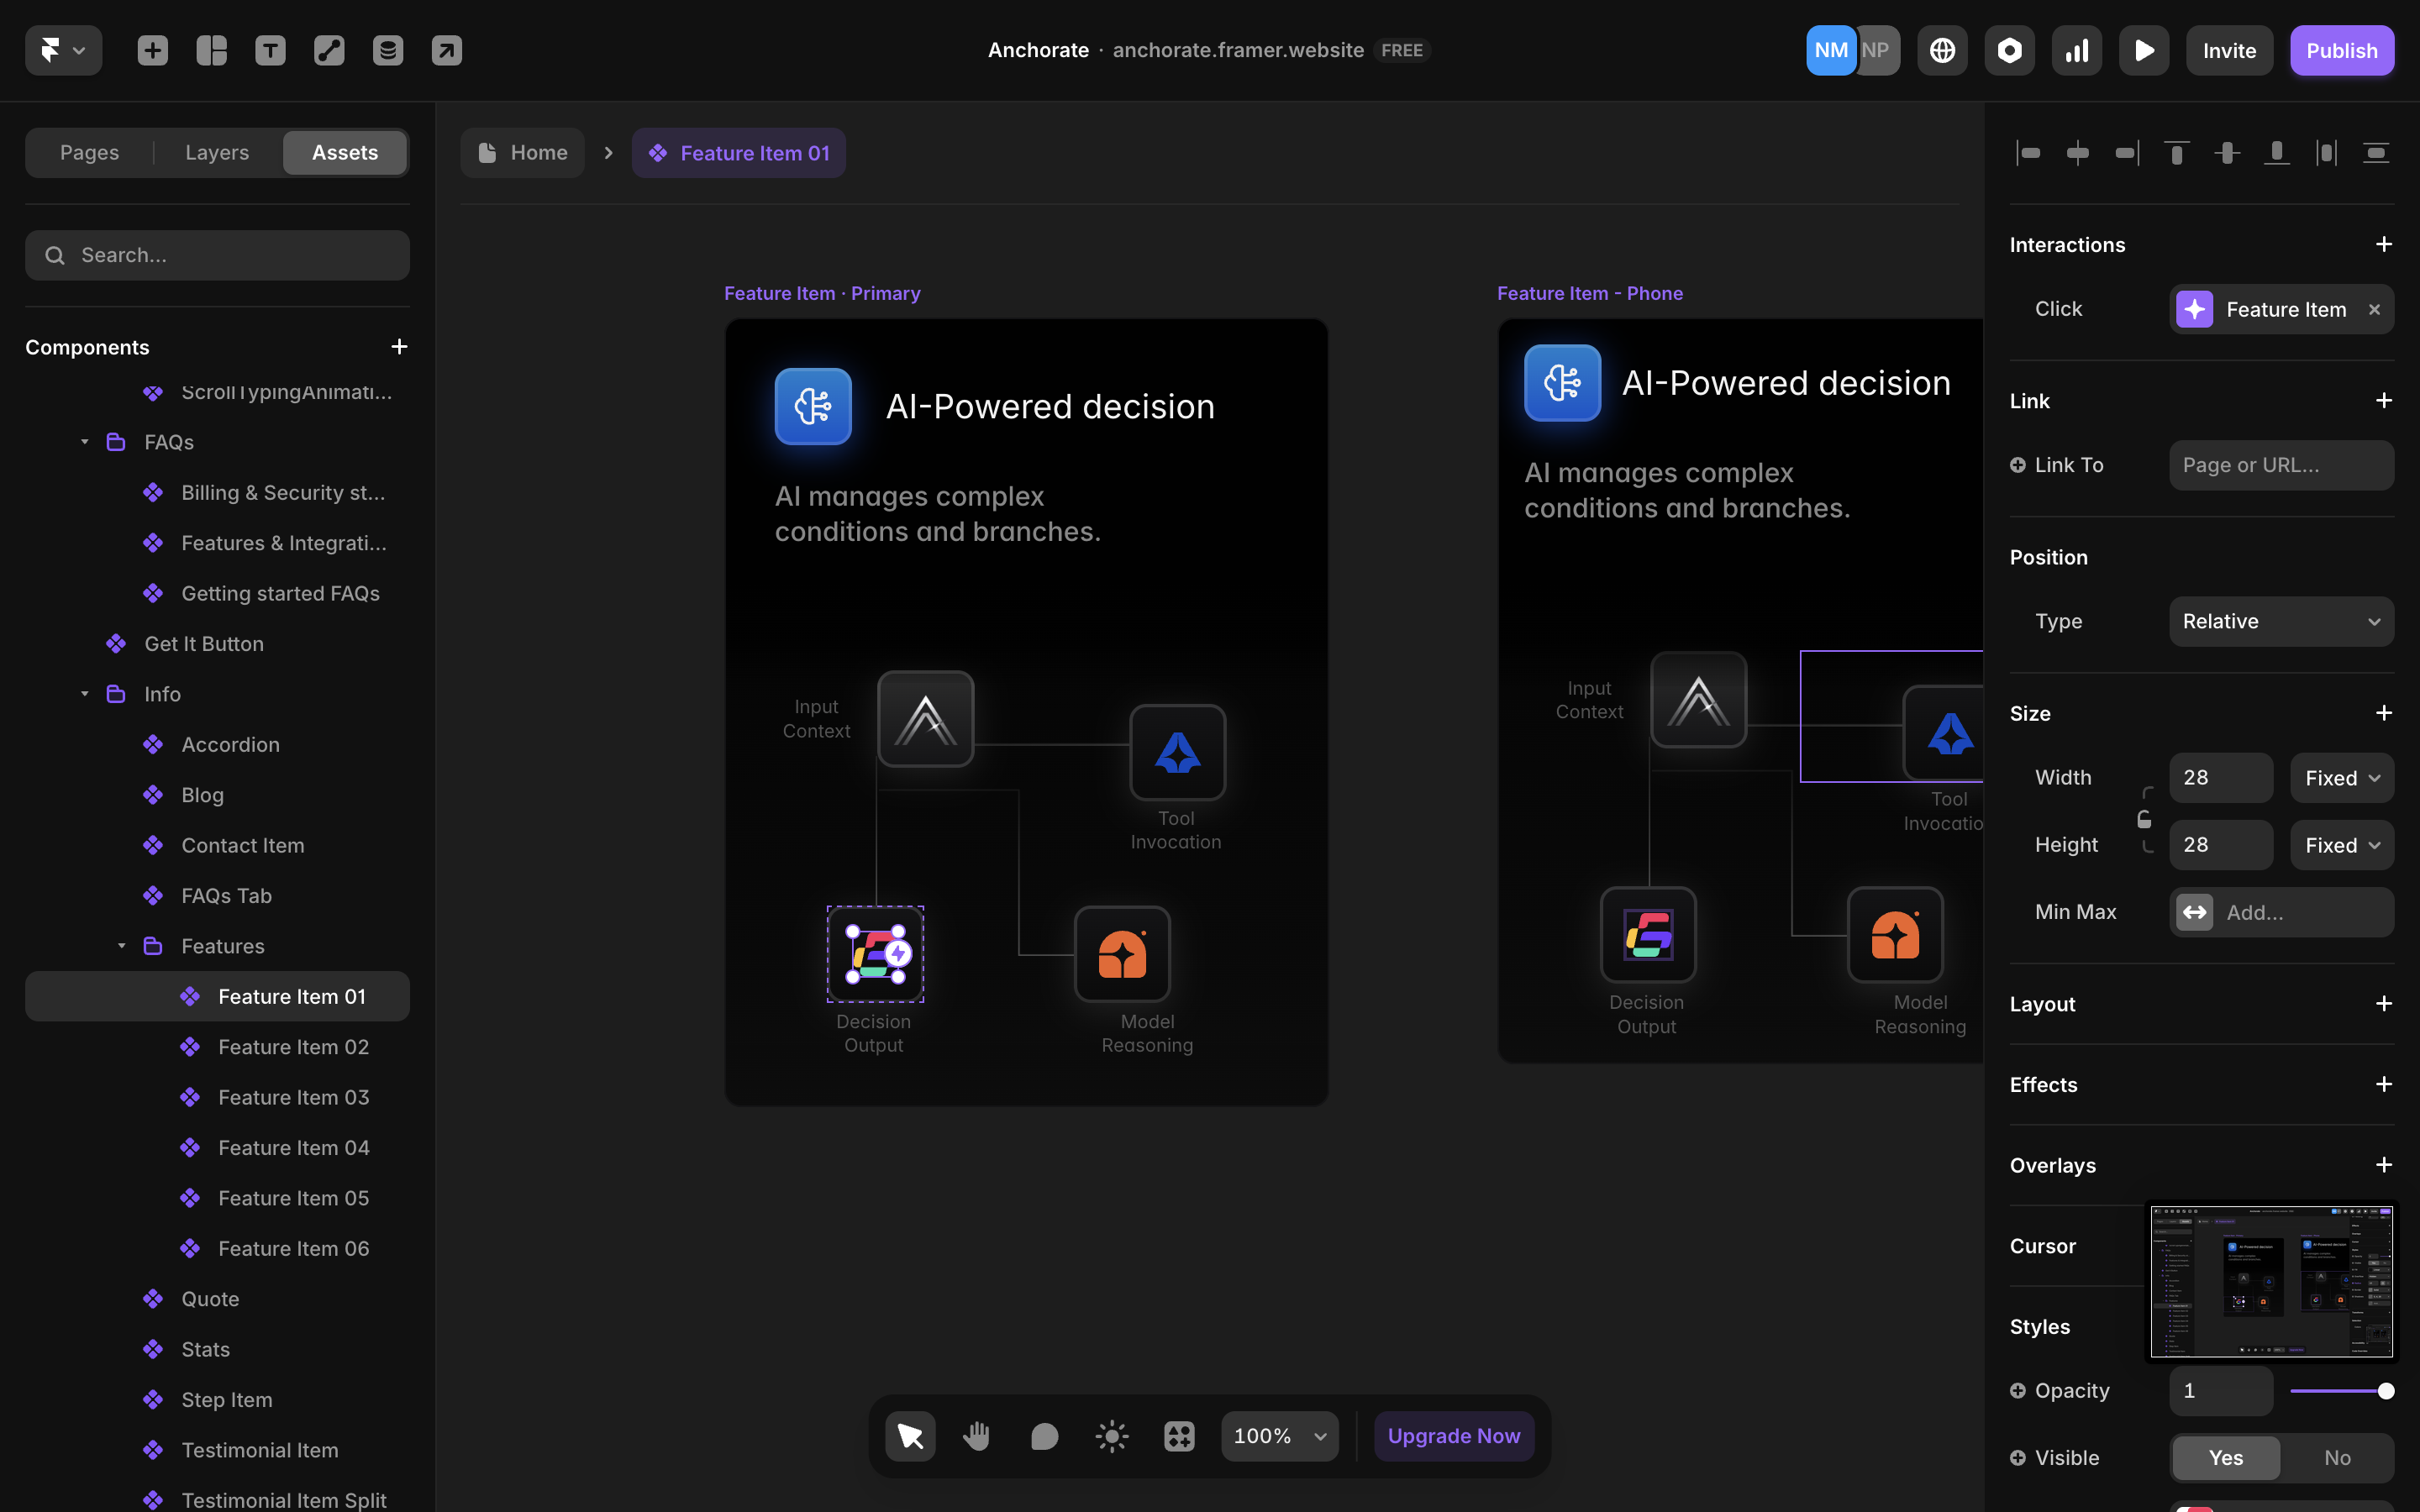2420x1512 pixels.
Task: Open the Position Type Relative dropdown
Action: pyautogui.click(x=2281, y=621)
